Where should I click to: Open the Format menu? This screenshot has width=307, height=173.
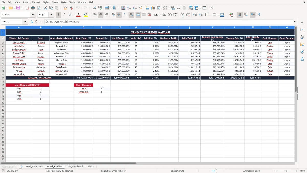[x=36, y=2]
